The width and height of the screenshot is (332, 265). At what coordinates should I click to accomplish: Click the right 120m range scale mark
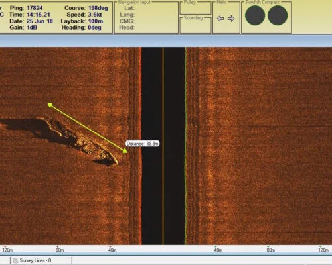pyautogui.click(x=323, y=250)
